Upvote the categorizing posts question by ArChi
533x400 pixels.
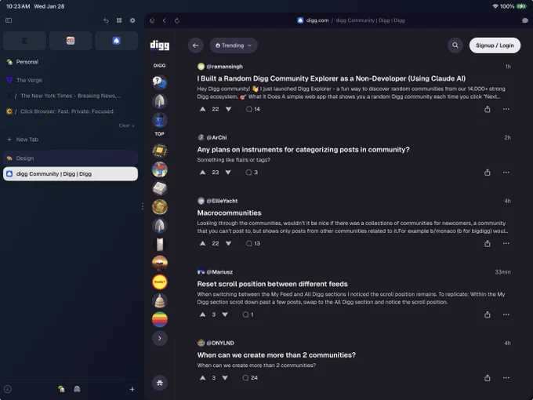[202, 173]
